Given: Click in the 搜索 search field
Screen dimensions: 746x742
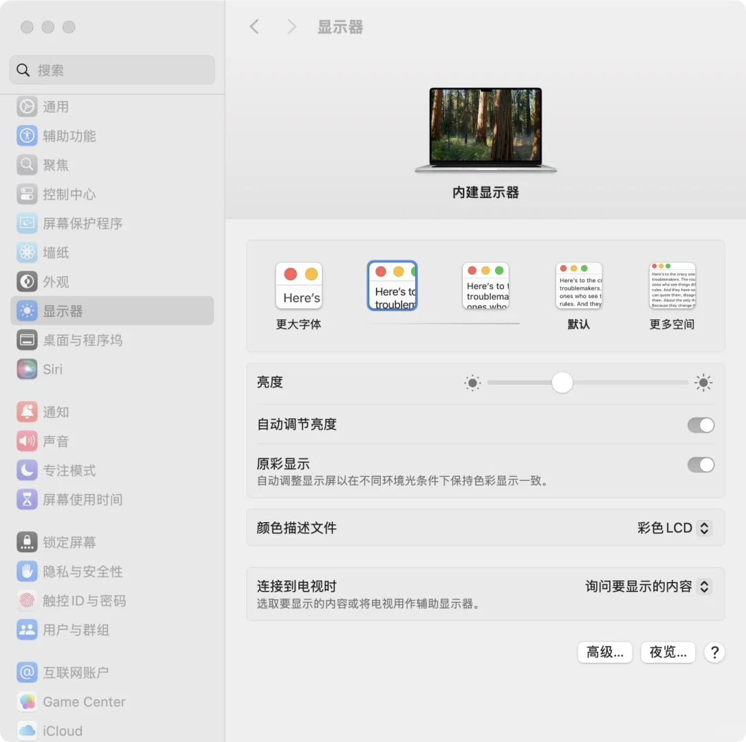Looking at the screenshot, I should (112, 70).
